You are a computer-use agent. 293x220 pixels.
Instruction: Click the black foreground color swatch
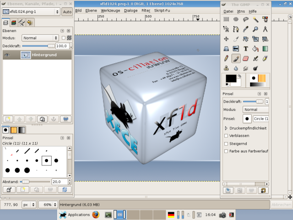231,78
